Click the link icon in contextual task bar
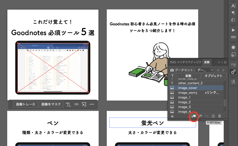The width and height of the screenshot is (238, 146). (76, 104)
